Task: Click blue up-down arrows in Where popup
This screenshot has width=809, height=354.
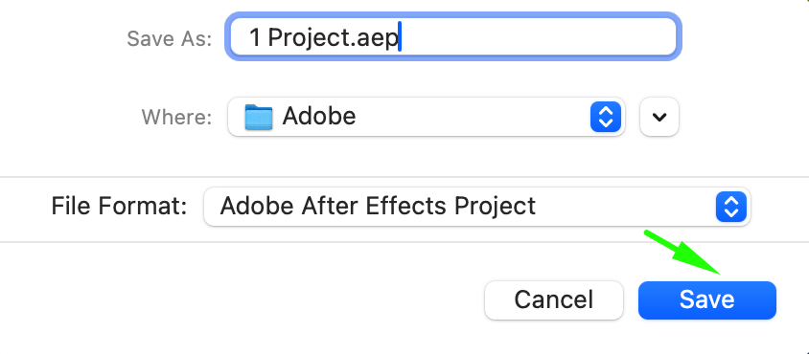Action: coord(605,117)
